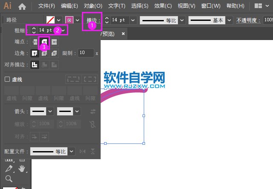Open the 窗口(W) menu

211,6
